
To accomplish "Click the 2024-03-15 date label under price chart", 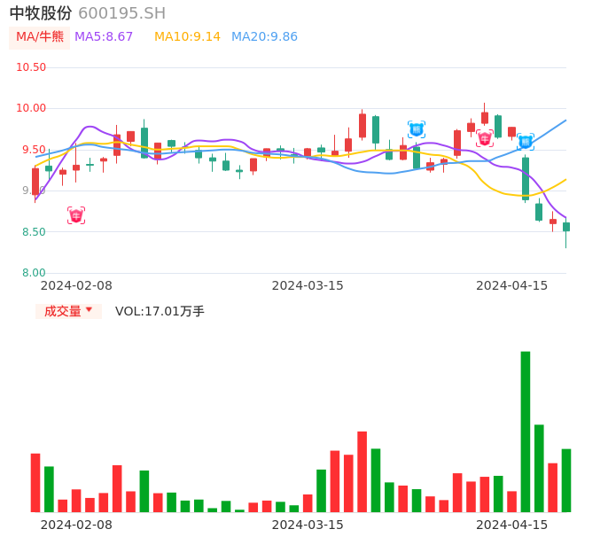I will tap(308, 285).
